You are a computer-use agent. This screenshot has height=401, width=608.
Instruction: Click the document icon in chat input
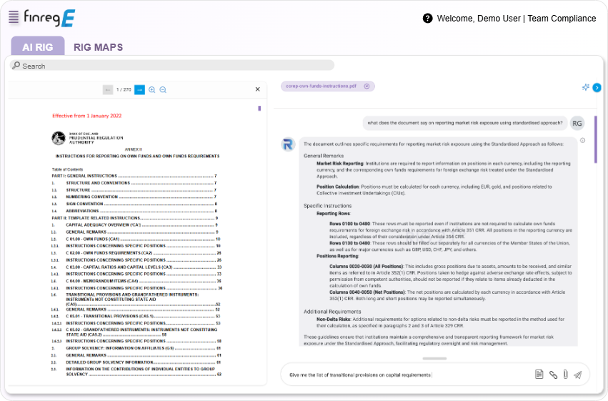pyautogui.click(x=539, y=375)
